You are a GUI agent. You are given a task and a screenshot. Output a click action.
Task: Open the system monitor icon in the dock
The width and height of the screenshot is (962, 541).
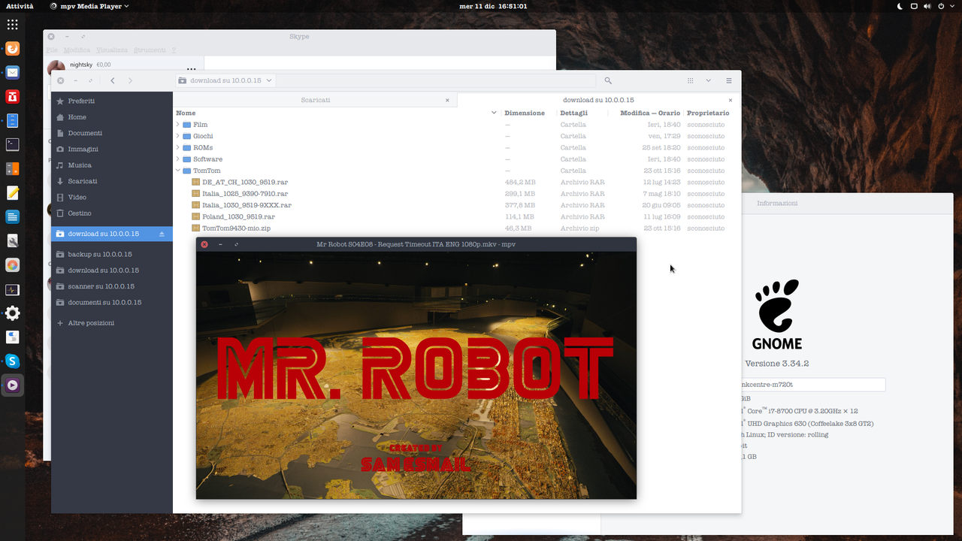pyautogui.click(x=12, y=289)
